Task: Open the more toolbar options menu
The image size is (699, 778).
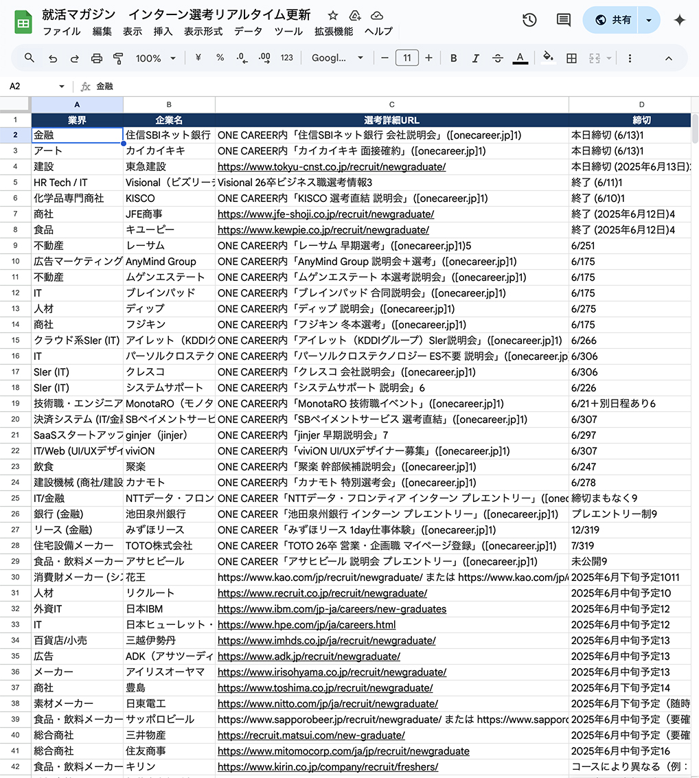Action: (630, 58)
